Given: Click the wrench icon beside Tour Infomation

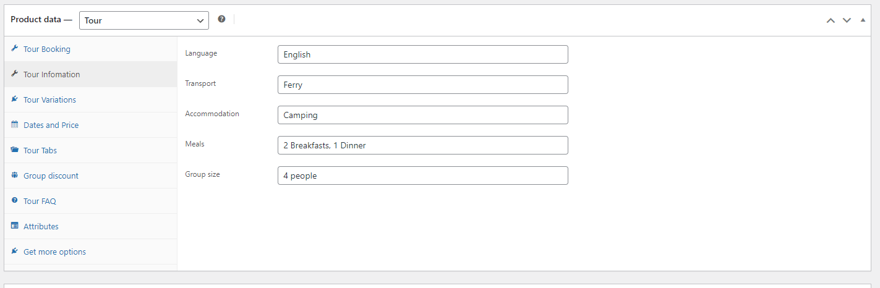Looking at the screenshot, I should pyautogui.click(x=15, y=74).
